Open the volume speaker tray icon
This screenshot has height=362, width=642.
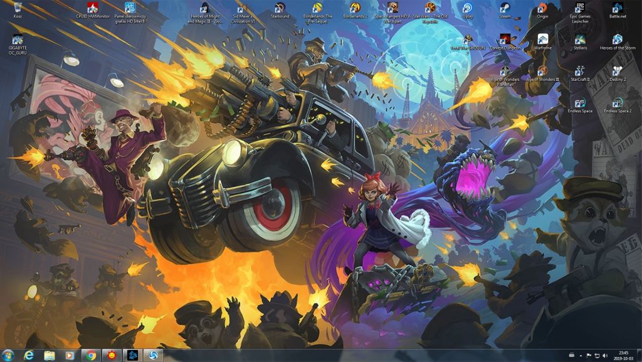click(606, 356)
